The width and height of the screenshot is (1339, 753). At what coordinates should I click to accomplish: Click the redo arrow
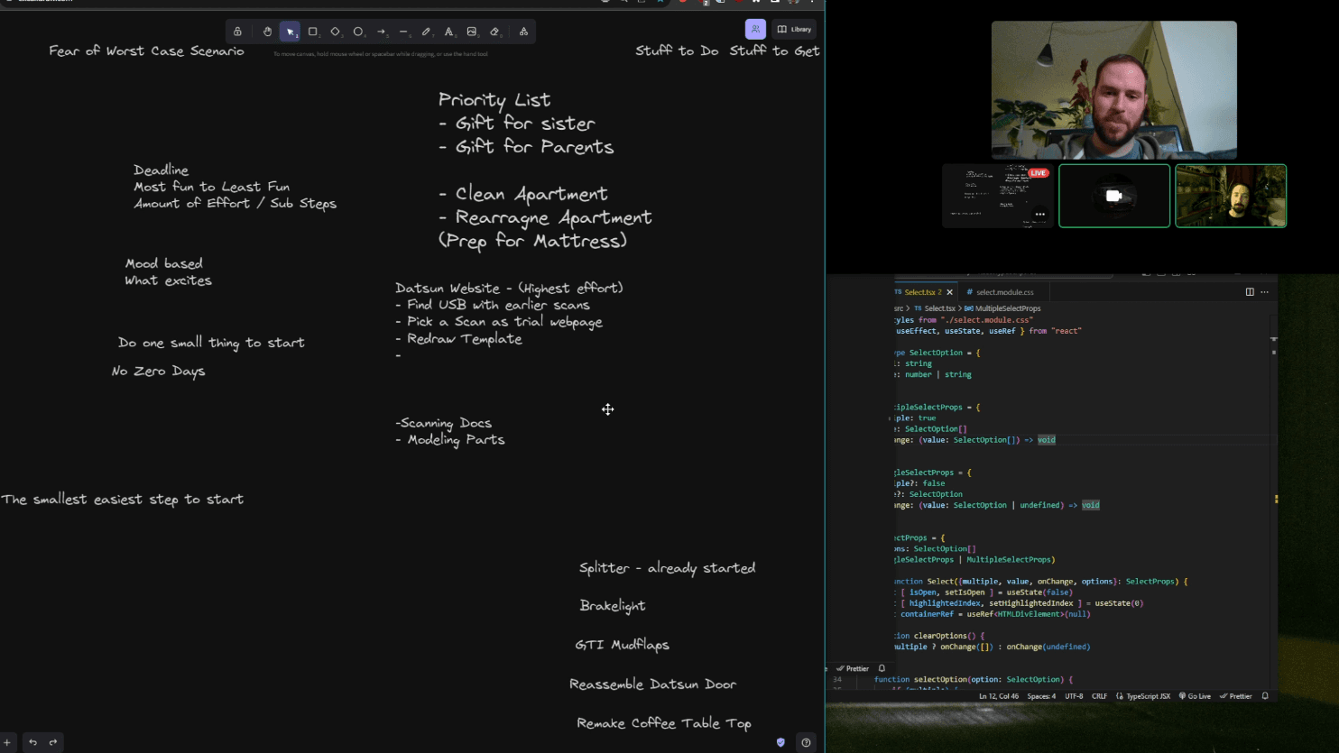point(53,742)
